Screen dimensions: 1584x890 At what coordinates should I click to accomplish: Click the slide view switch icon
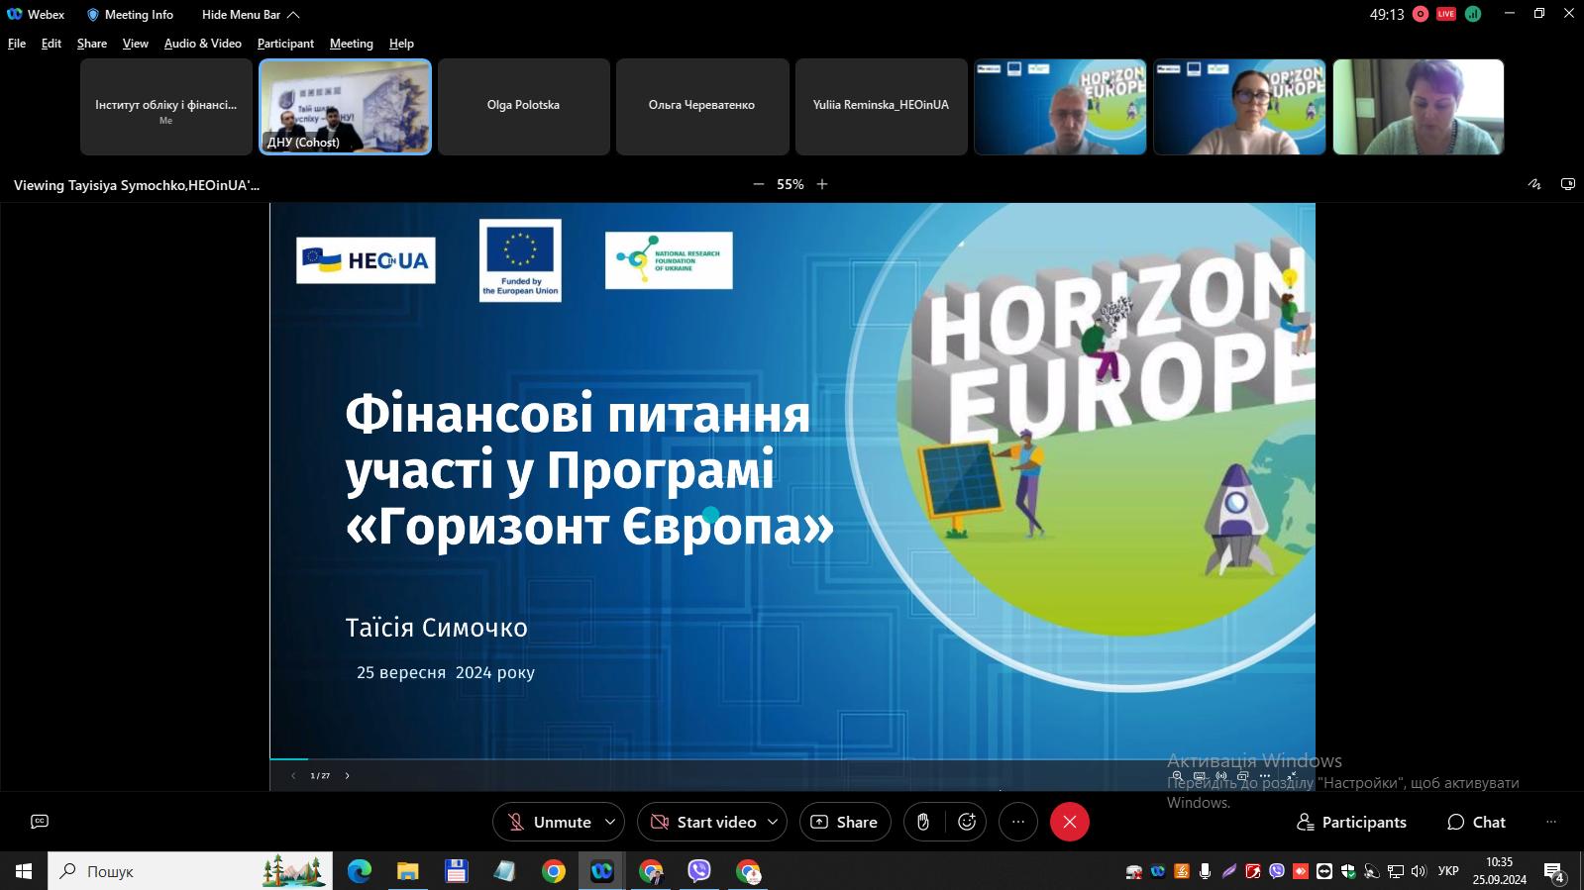tap(1242, 776)
